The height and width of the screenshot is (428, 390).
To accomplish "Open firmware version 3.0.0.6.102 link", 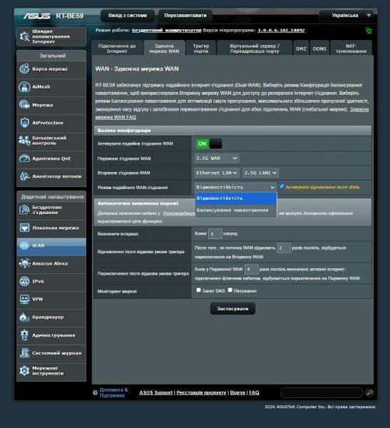I will click(281, 30).
